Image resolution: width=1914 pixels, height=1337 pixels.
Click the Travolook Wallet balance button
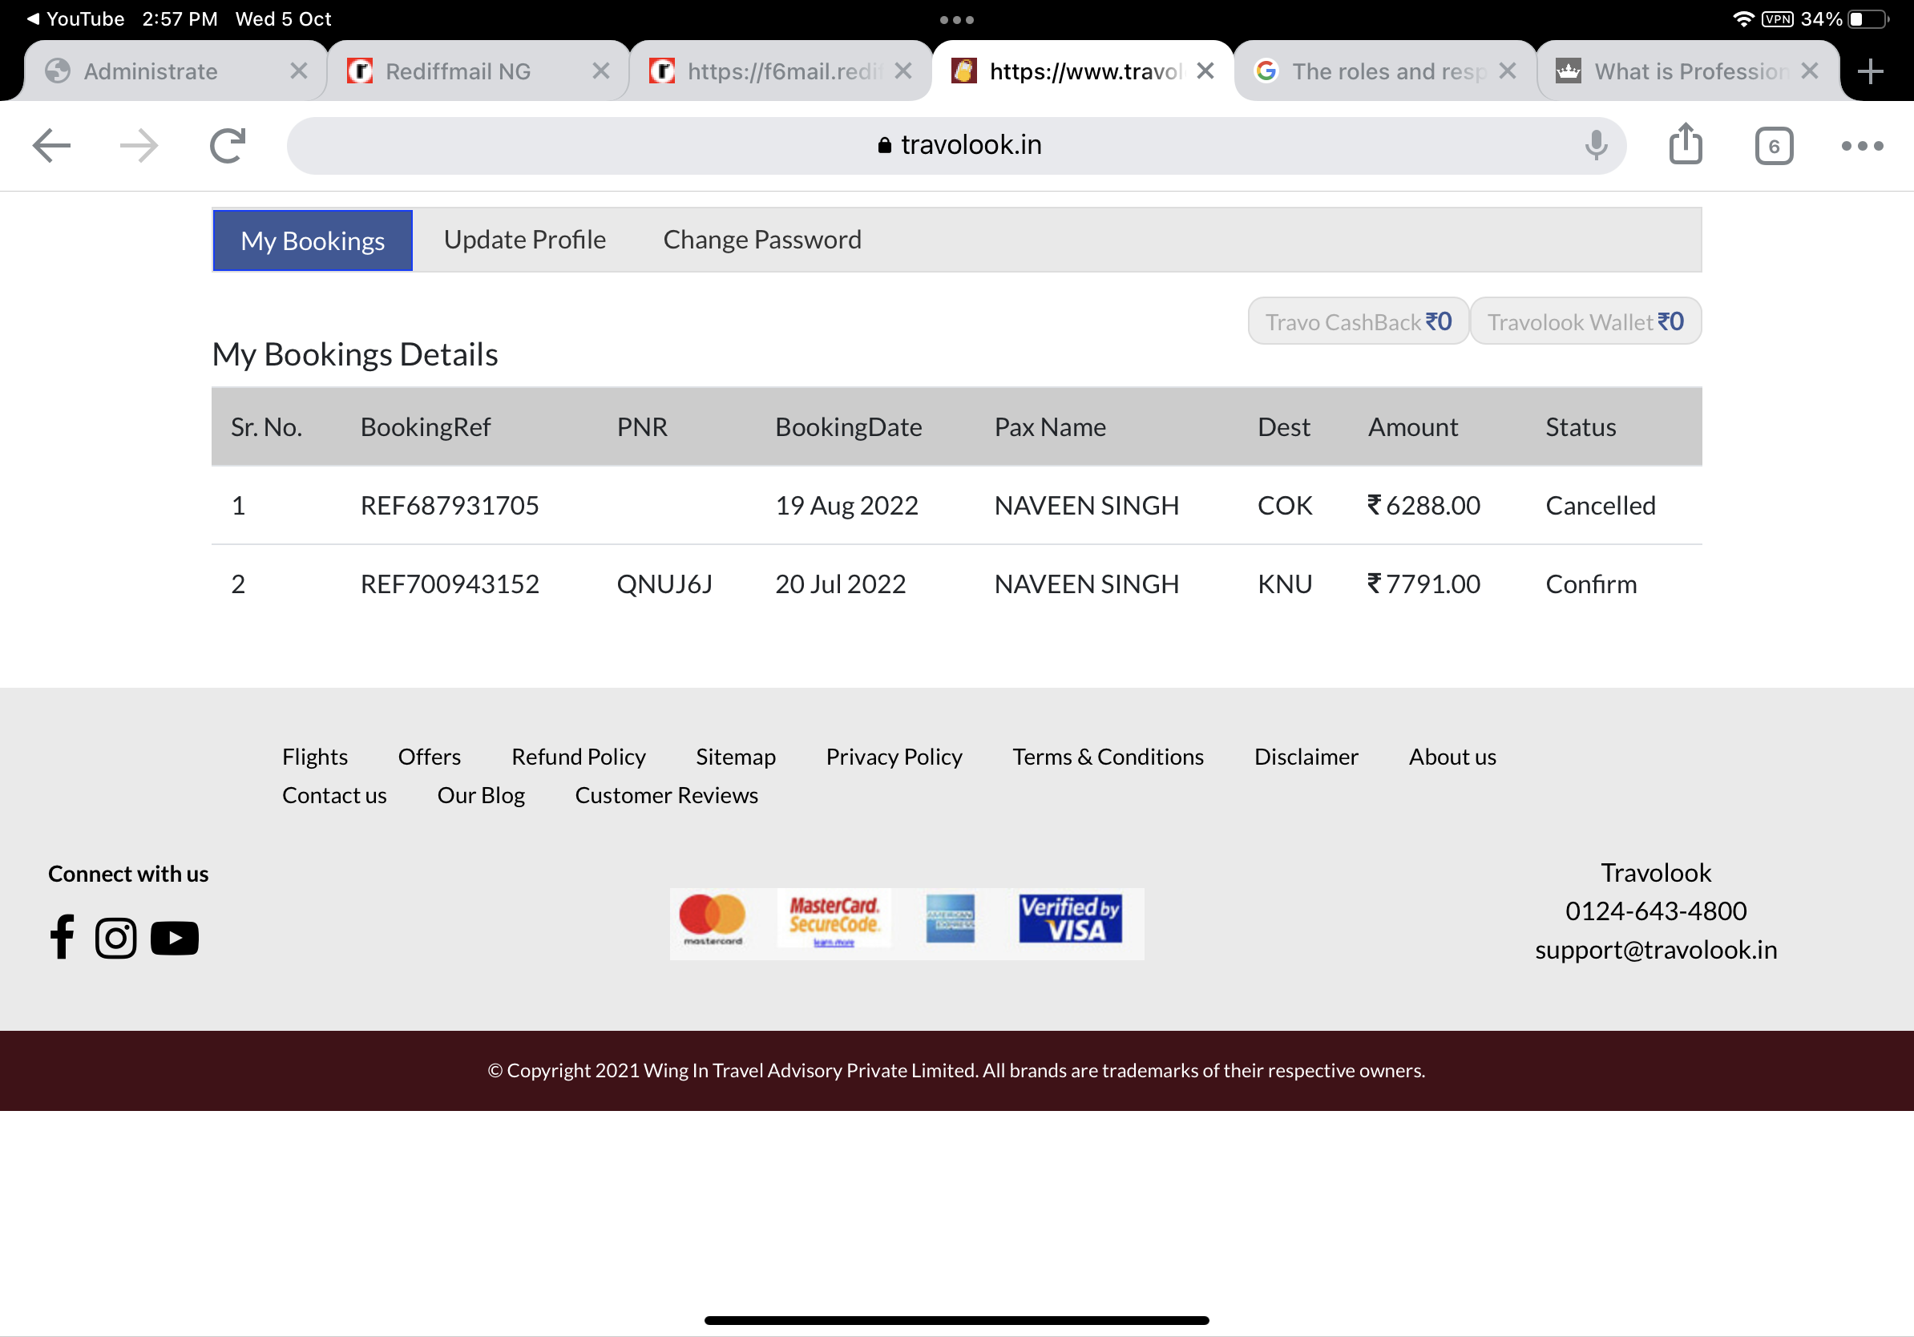pyautogui.click(x=1585, y=321)
